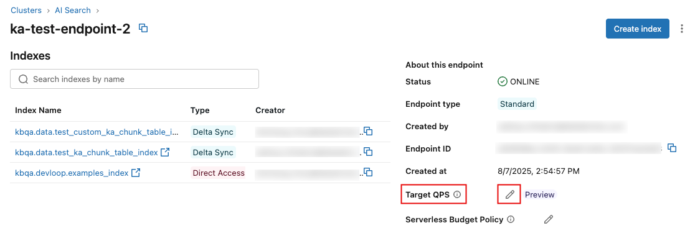Click the Create index button
Viewport: 690px width, 236px height.
point(637,29)
